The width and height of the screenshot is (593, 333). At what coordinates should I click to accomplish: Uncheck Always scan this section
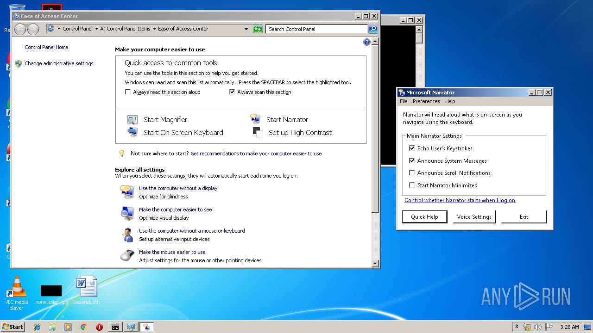[x=233, y=92]
